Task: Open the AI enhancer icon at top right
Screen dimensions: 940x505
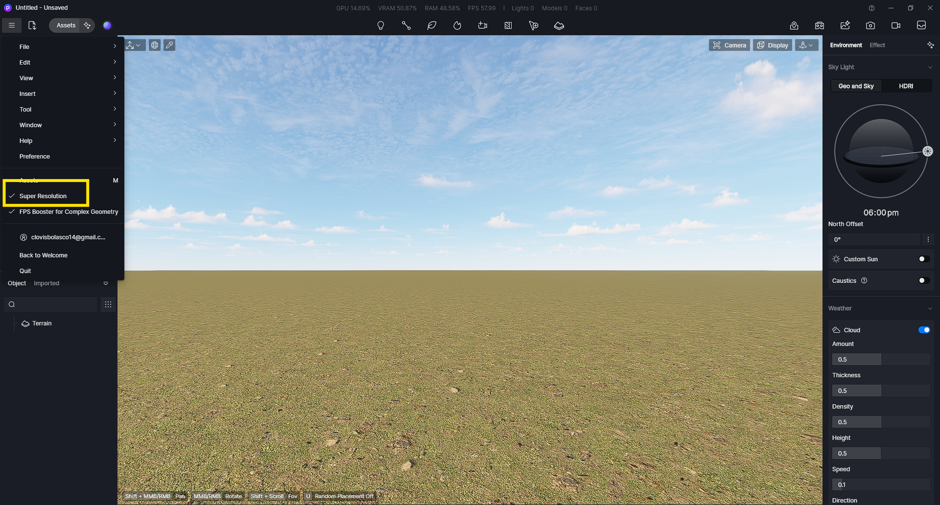Action: (x=794, y=25)
